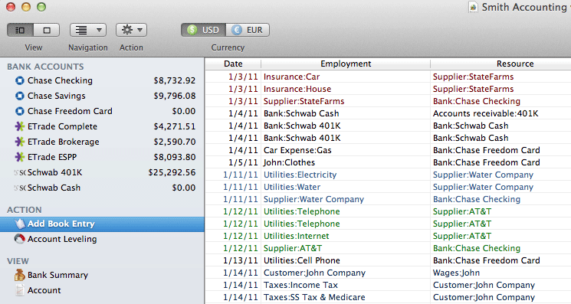Switch to single pane view mode

[47, 30]
